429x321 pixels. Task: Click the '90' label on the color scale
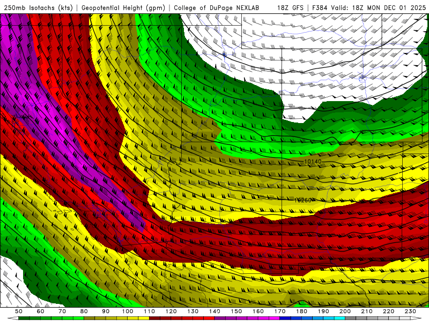pyautogui.click(x=106, y=311)
